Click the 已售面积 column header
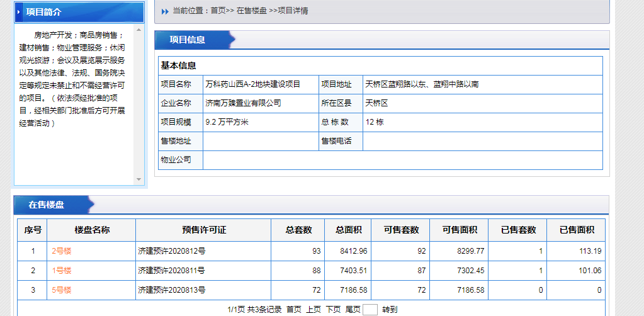 pyautogui.click(x=576, y=230)
